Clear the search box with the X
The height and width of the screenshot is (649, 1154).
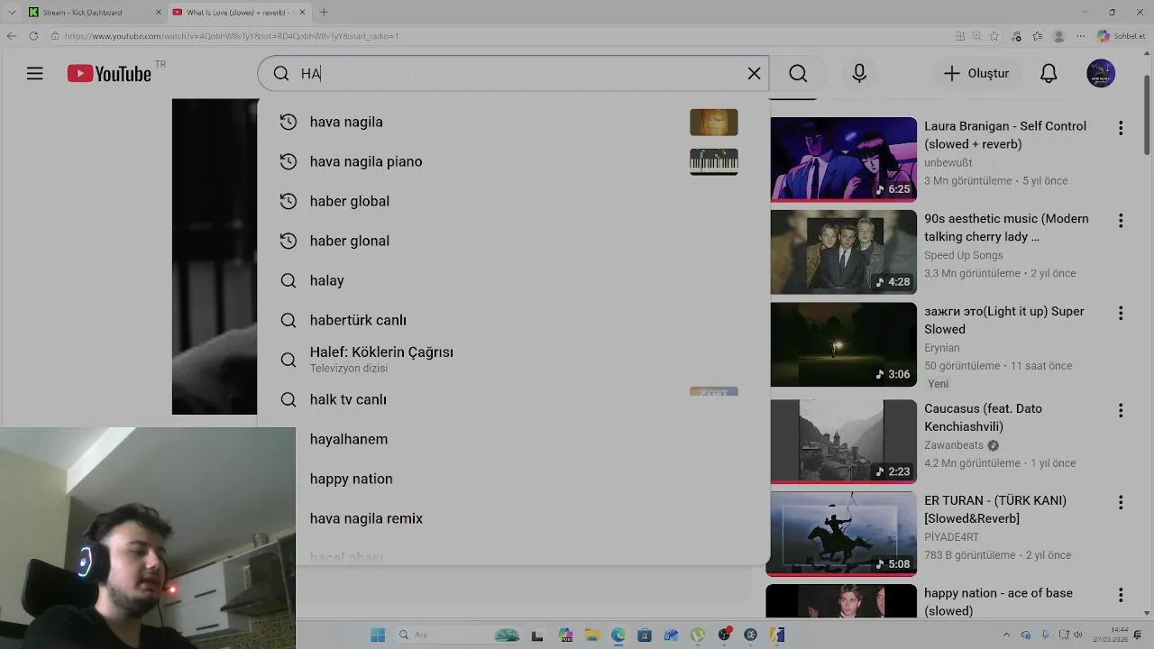pos(755,74)
